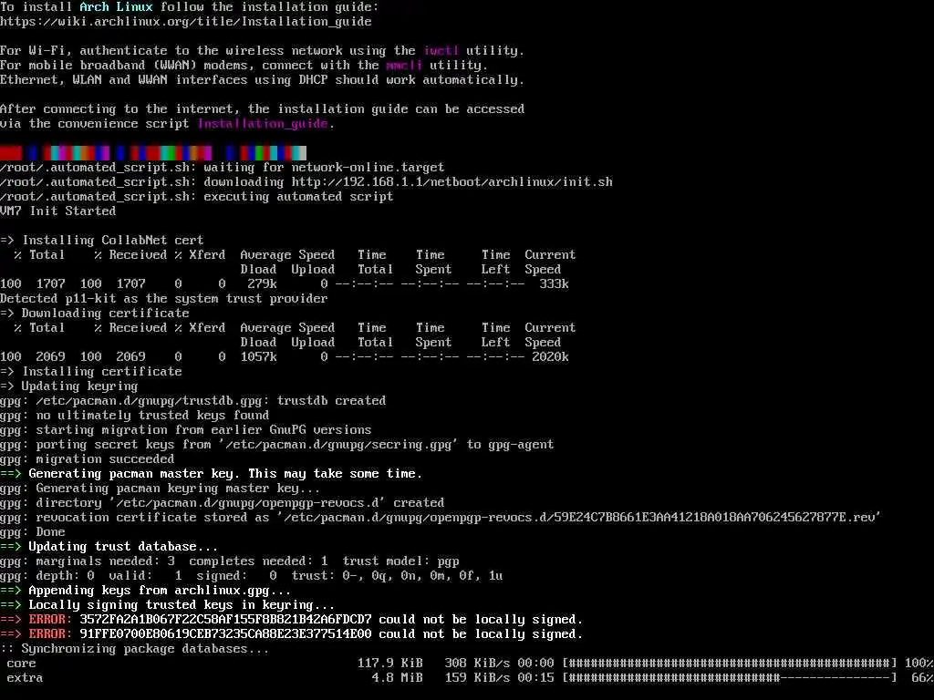Viewport: 934px width, 700px height.
Task: Click the 'gpg: Done' line
Action: [x=33, y=532]
